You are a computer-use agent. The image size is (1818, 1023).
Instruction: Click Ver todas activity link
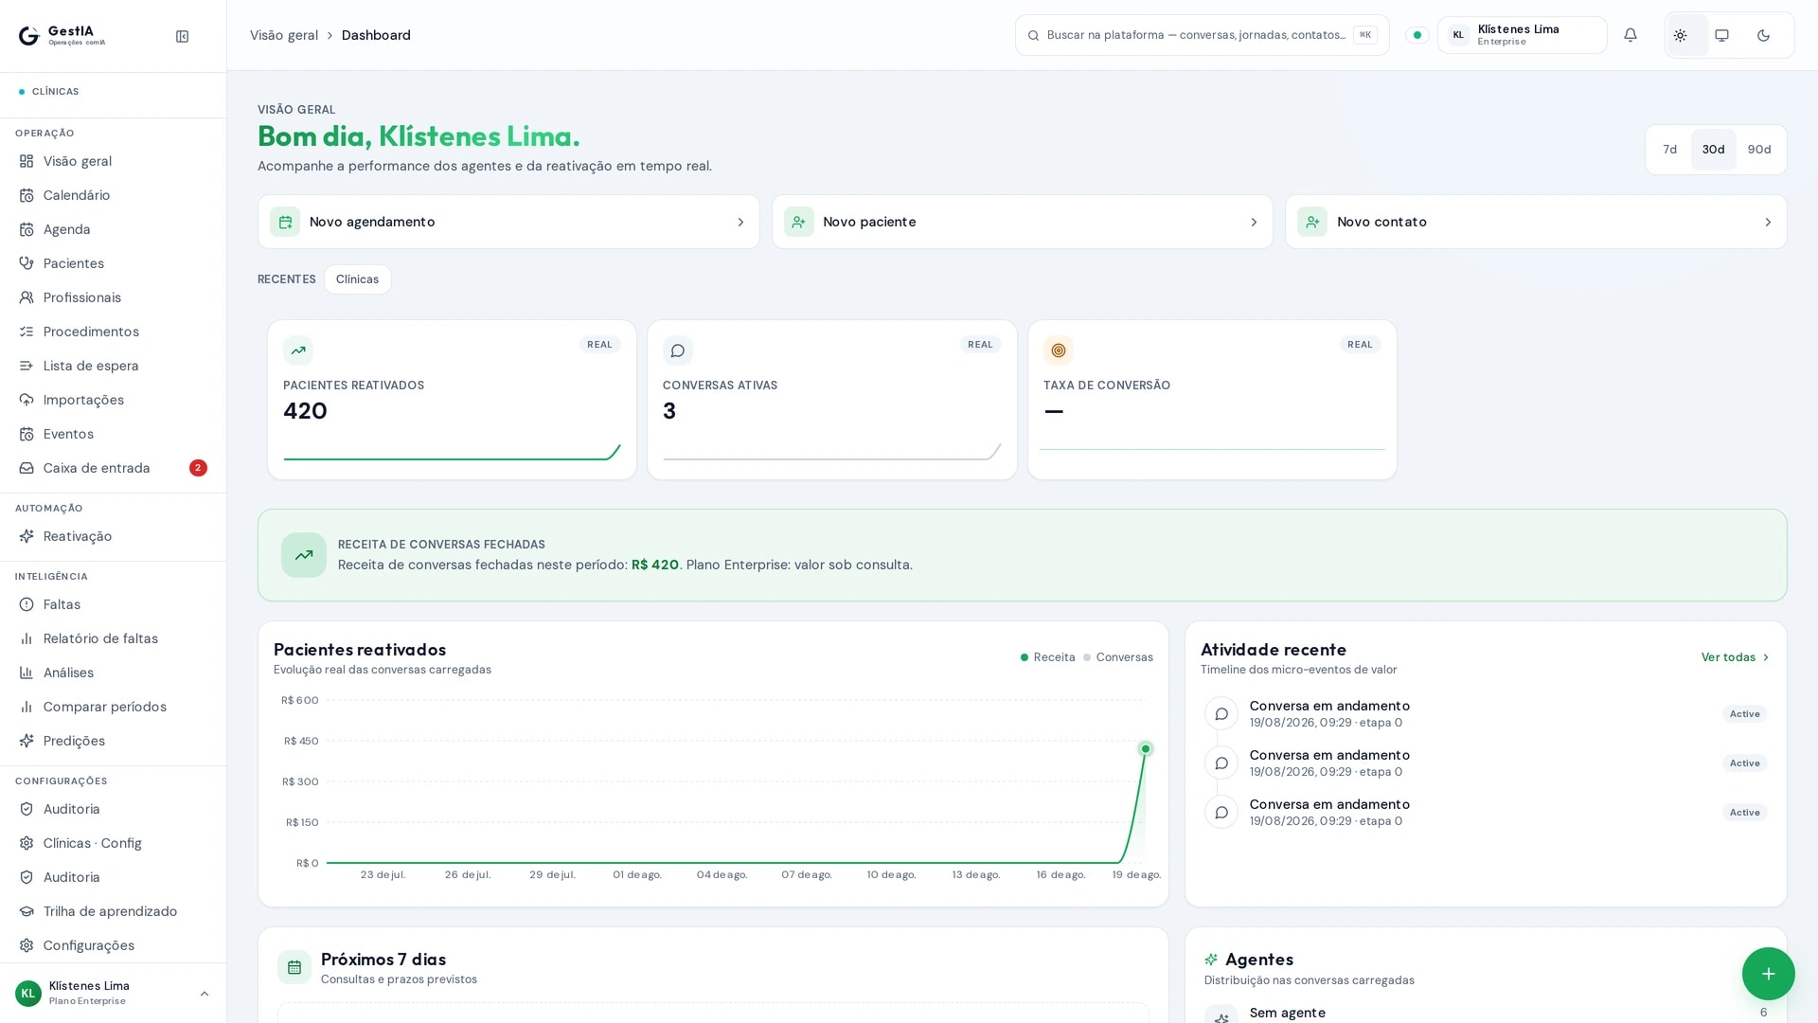point(1735,657)
